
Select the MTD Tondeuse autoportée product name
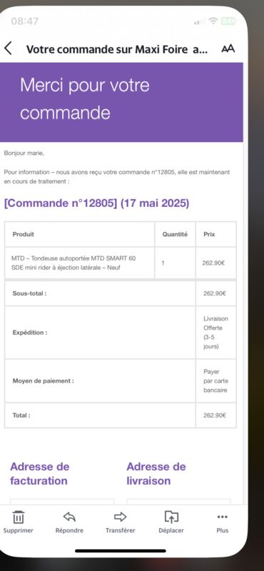pos(73,263)
